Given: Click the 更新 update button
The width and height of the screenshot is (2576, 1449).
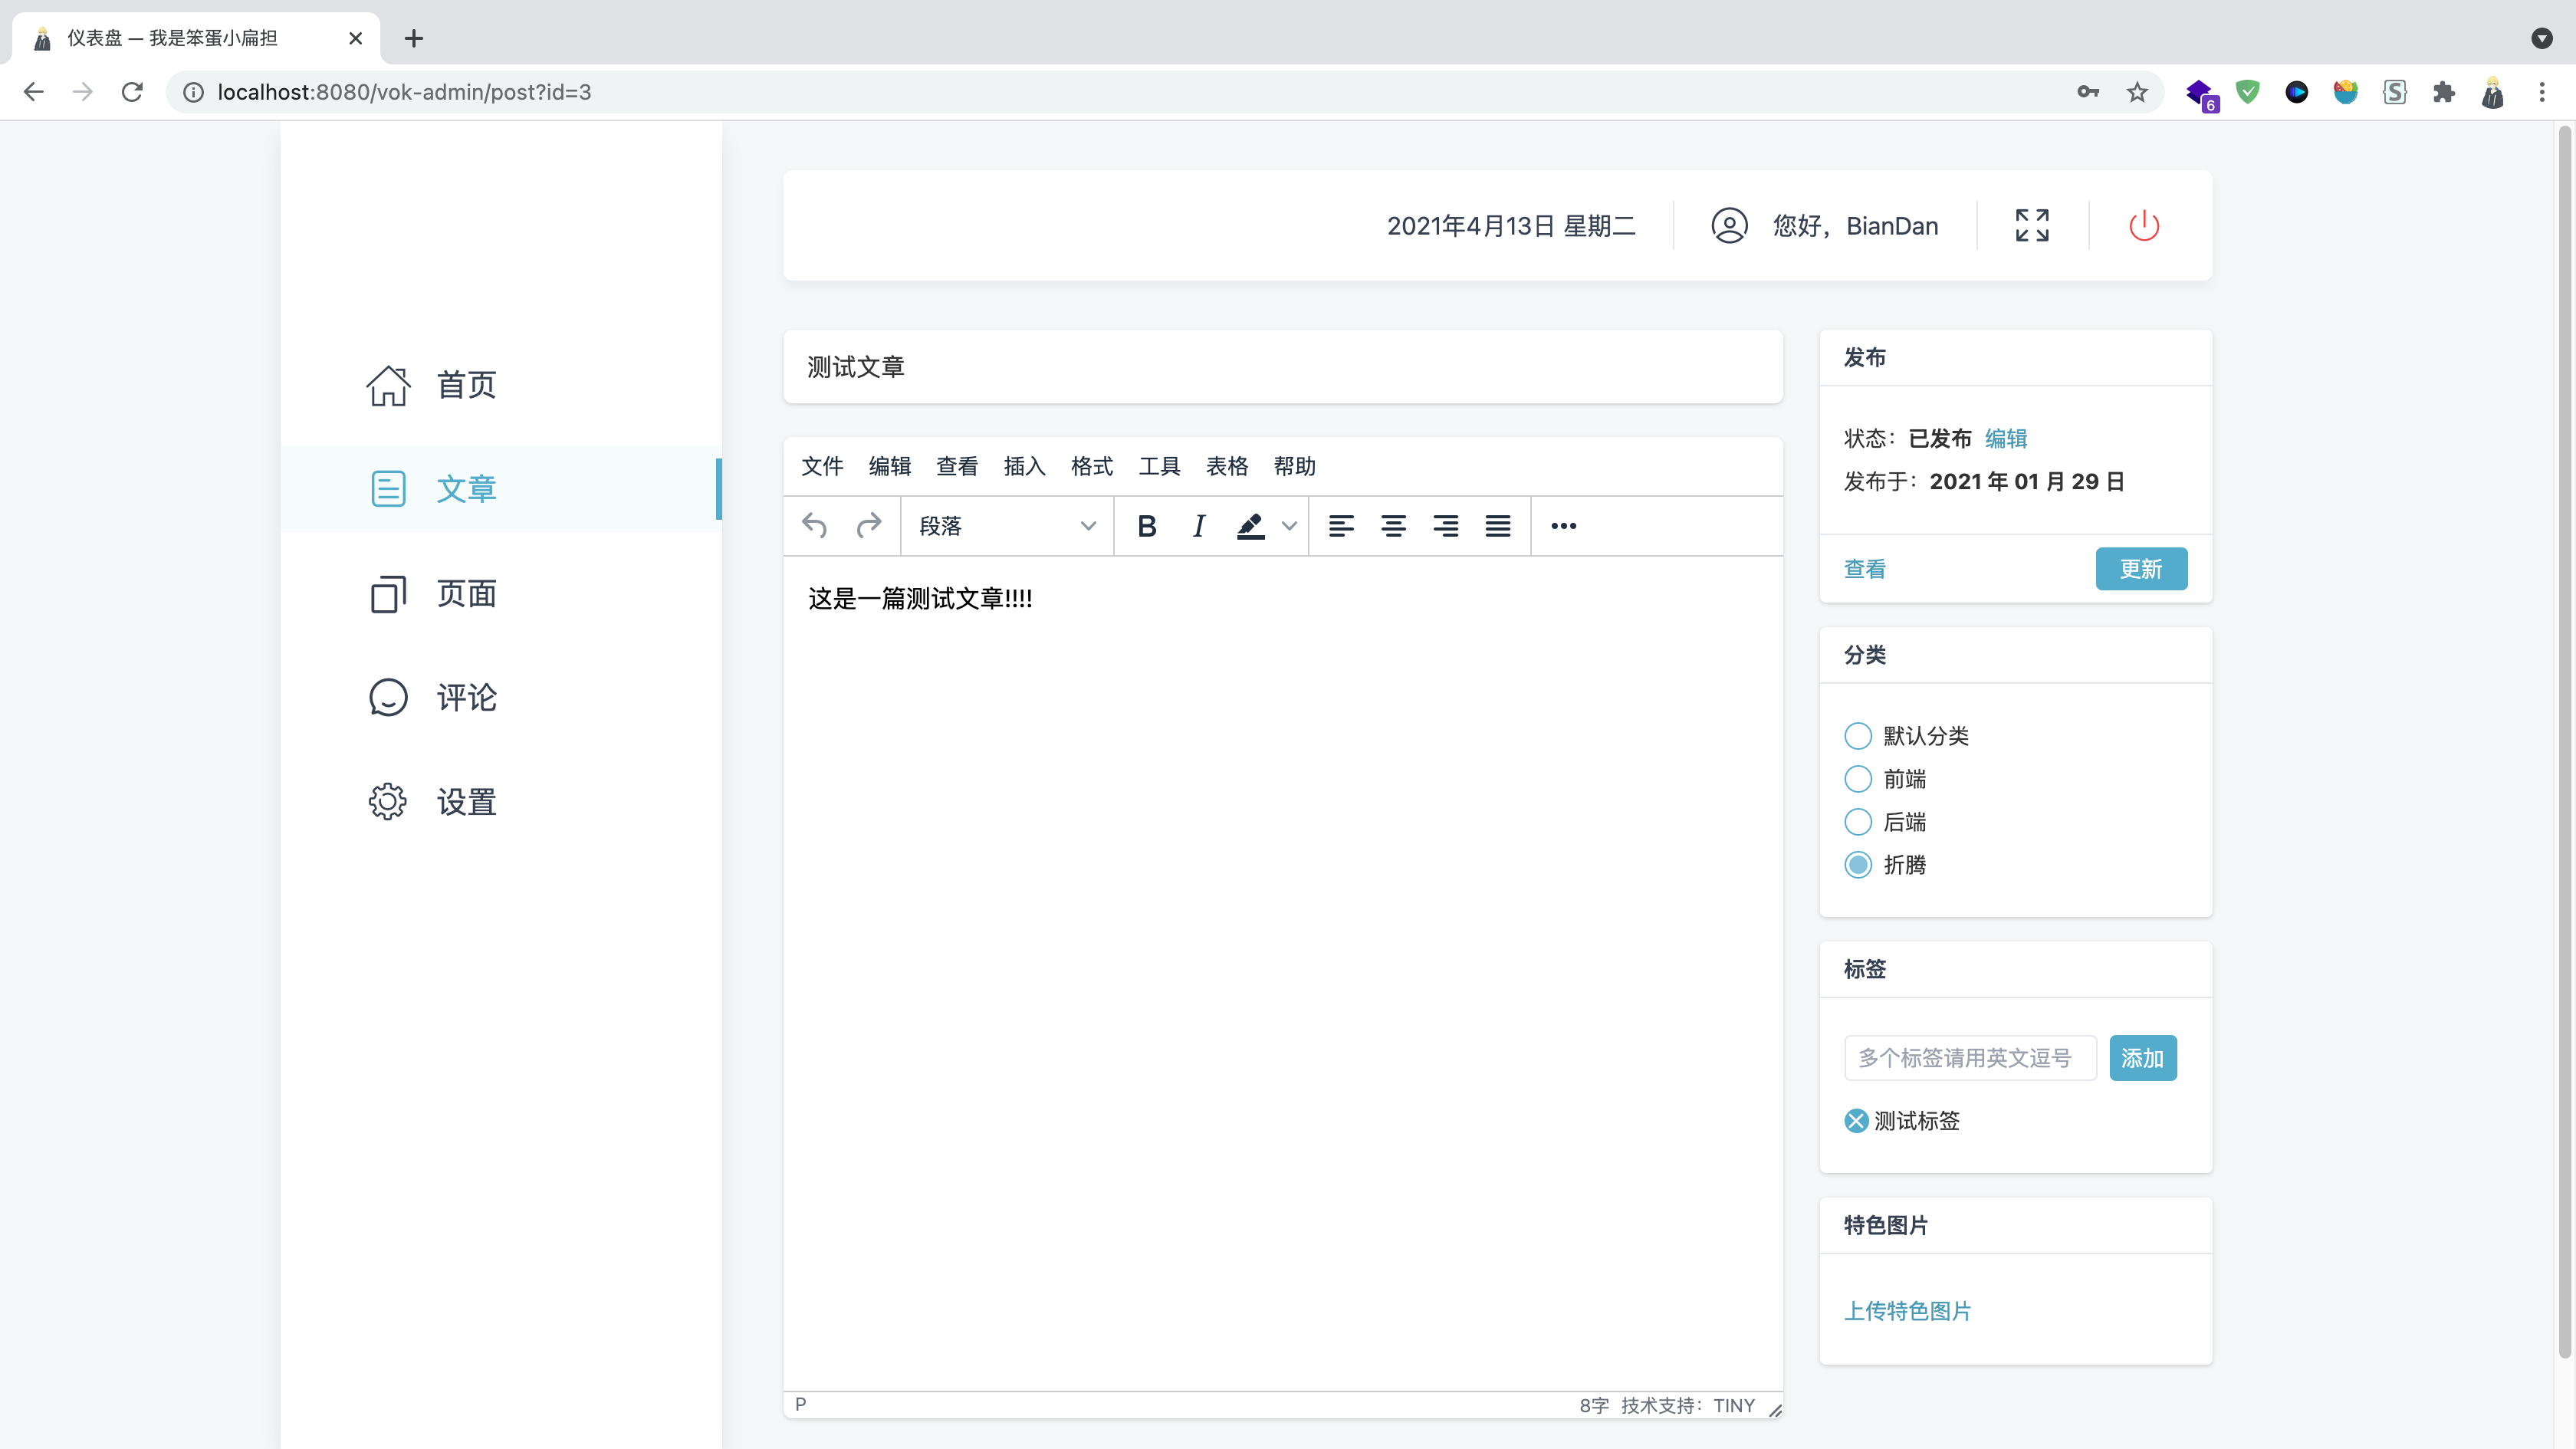Looking at the screenshot, I should (x=2141, y=569).
